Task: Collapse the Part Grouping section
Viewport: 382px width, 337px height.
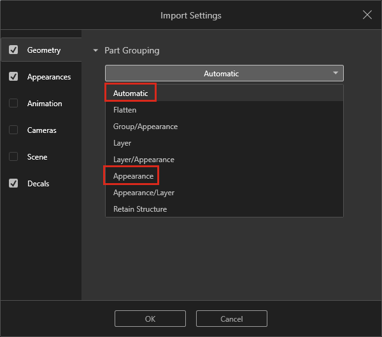Action: [96, 50]
